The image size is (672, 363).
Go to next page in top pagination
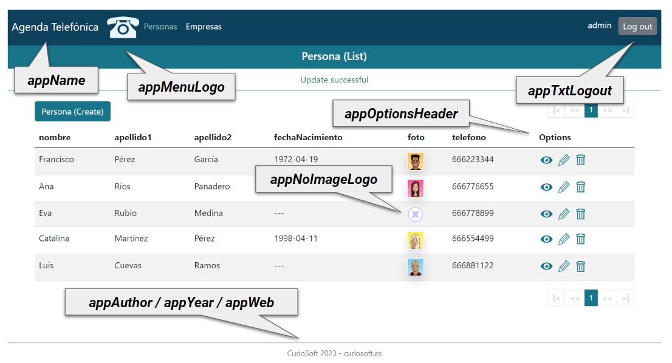point(606,110)
